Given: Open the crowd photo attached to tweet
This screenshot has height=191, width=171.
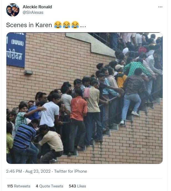Looking at the screenshot, I should [85, 98].
